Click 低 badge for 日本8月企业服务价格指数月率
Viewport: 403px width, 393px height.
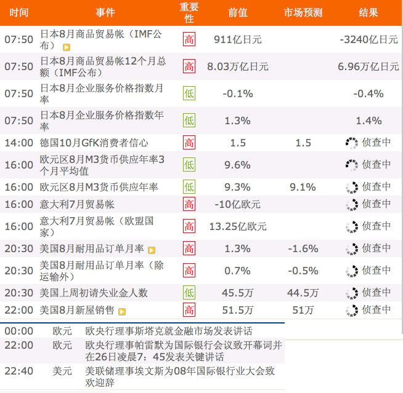[189, 93]
